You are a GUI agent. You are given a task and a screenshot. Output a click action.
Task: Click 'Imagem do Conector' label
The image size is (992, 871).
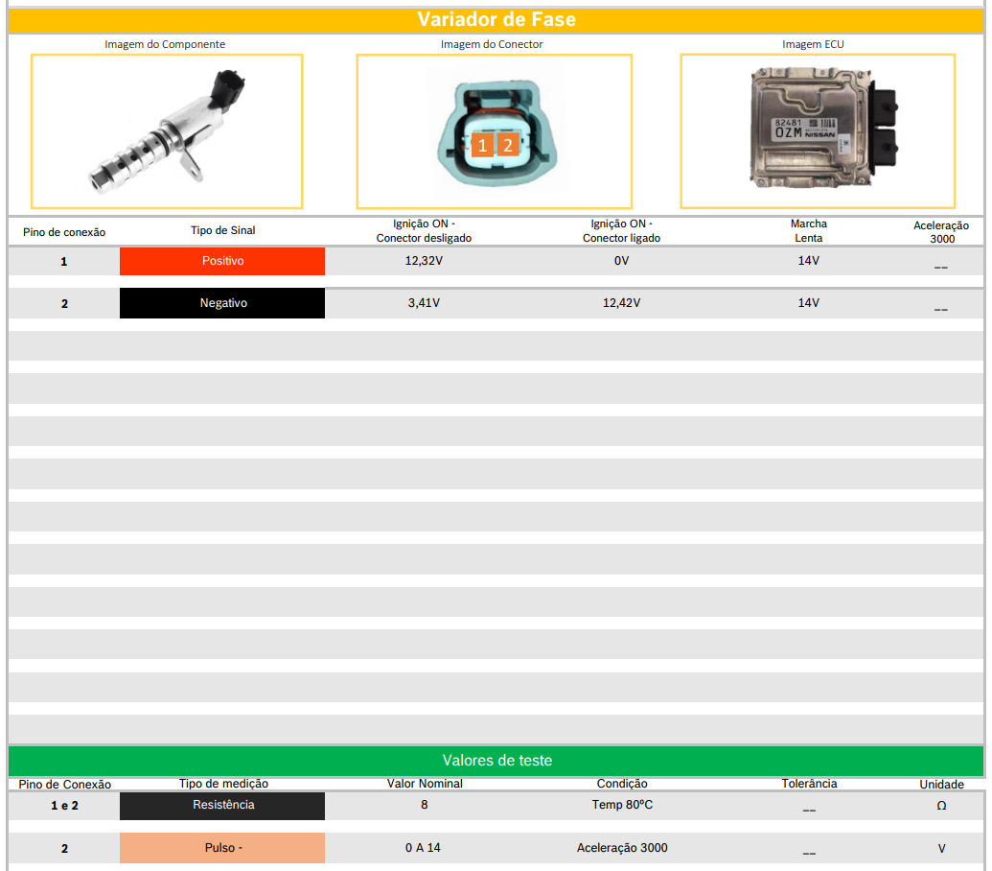[x=492, y=44]
